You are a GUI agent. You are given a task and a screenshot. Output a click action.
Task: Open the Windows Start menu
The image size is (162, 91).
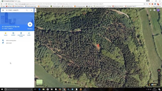pos(2,89)
